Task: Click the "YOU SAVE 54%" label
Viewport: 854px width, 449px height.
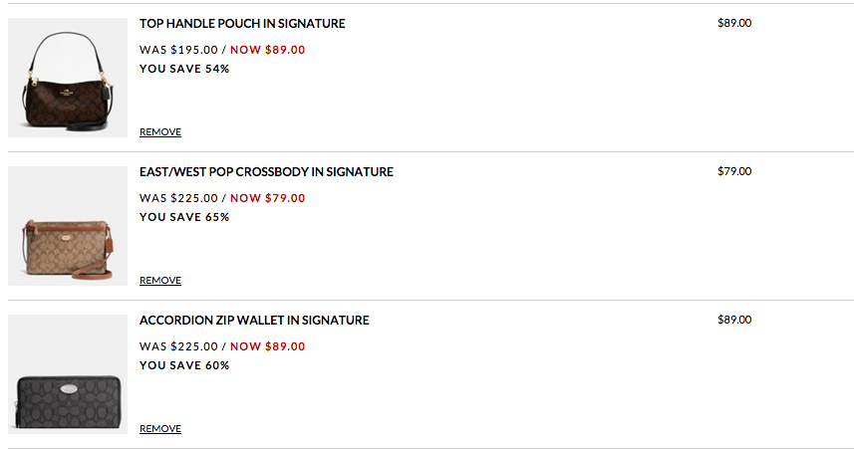Action: tap(184, 69)
